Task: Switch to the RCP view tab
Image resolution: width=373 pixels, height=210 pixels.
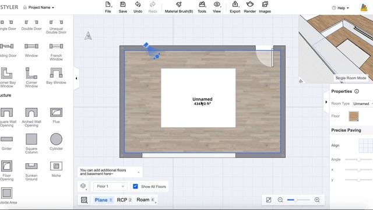Action: coord(124,200)
